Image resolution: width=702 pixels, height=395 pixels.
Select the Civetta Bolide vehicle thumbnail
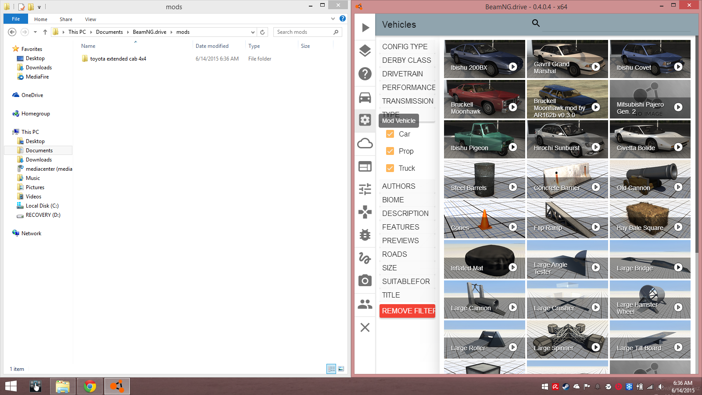click(x=650, y=139)
